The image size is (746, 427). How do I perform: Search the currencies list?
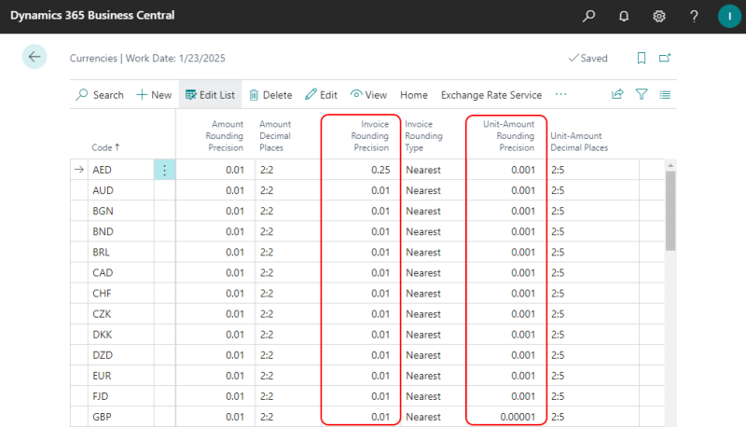[100, 94]
